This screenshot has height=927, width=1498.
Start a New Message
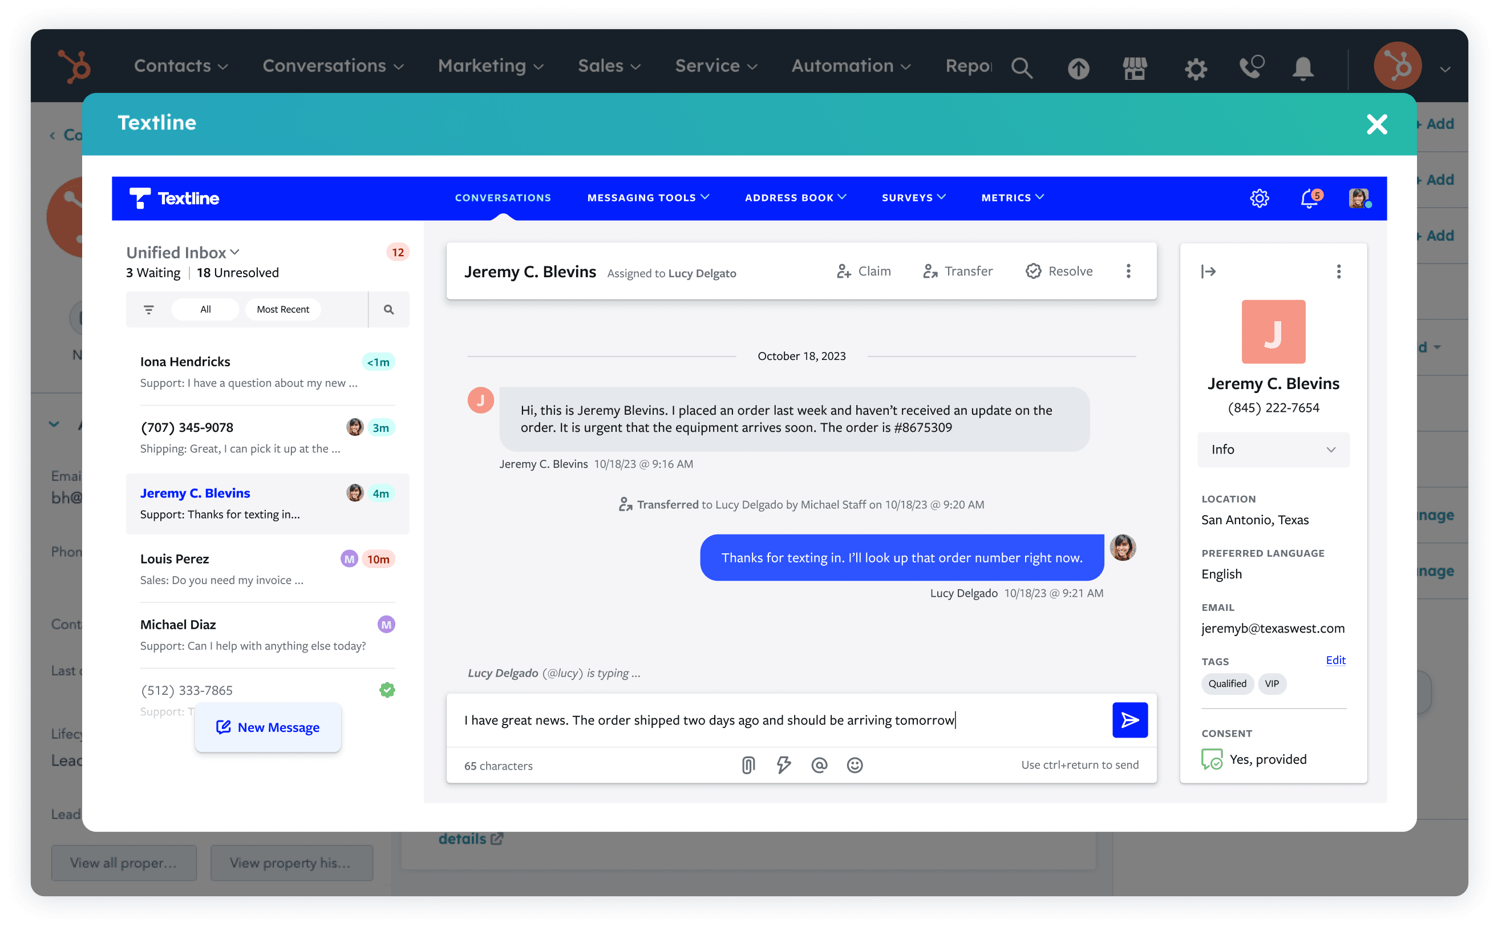(267, 727)
